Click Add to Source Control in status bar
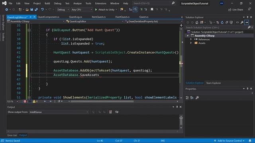 (229, 141)
